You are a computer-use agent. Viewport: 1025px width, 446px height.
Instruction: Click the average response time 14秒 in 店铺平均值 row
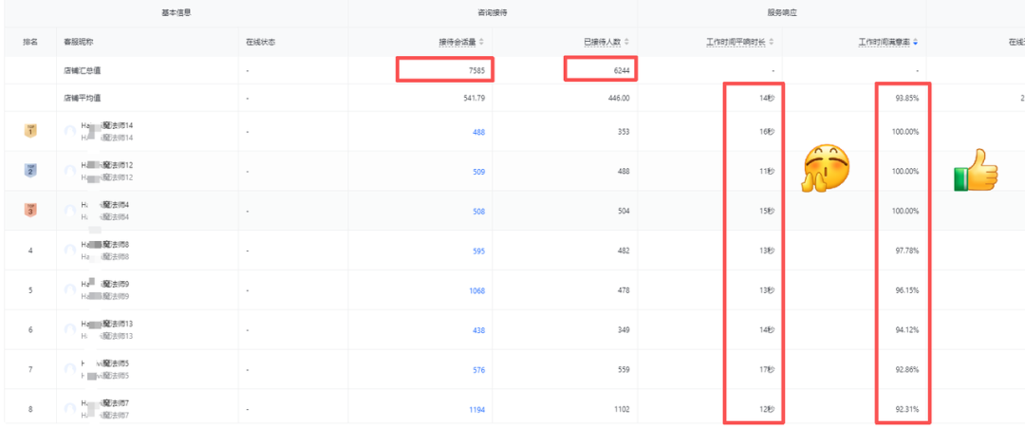[767, 98]
